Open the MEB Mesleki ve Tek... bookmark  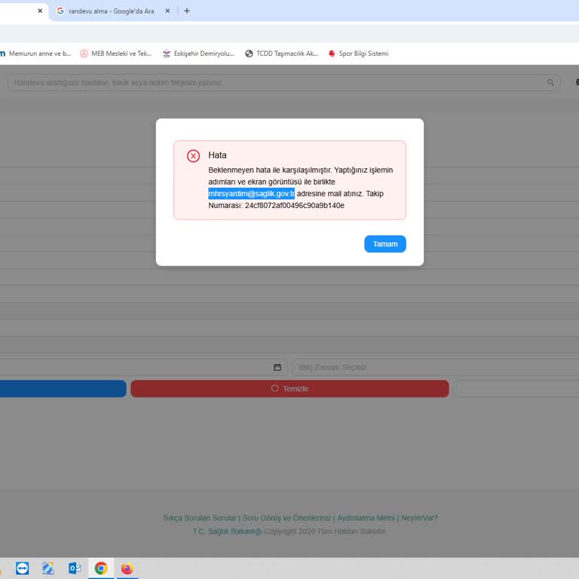click(115, 54)
